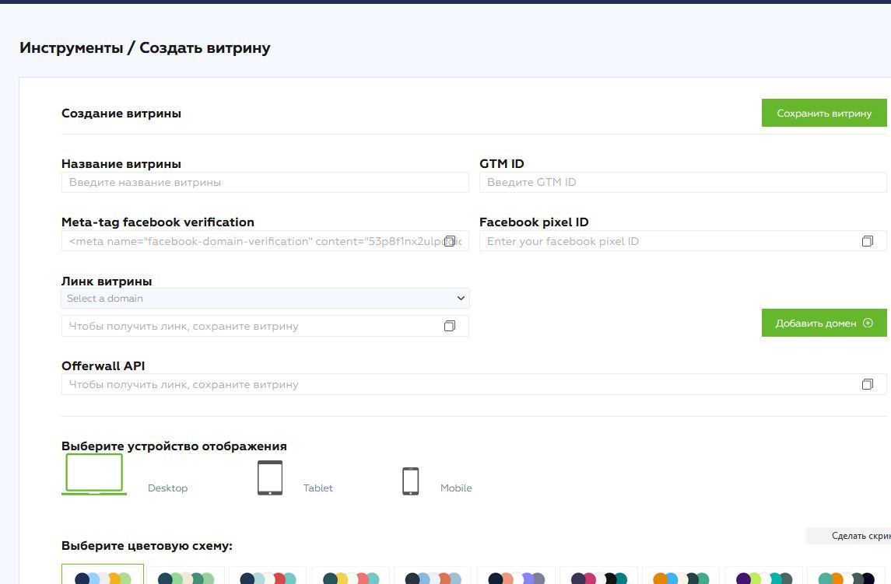Open the 'Select a domain' dropdown
891x584 pixels.
(265, 299)
